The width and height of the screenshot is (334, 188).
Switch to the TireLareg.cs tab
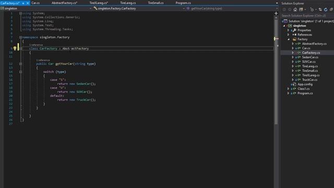128,3
